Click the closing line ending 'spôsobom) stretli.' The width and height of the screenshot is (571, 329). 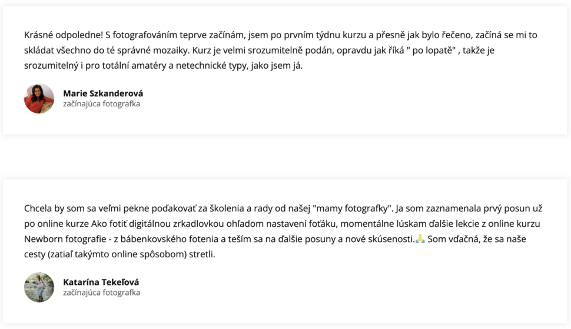click(119, 254)
